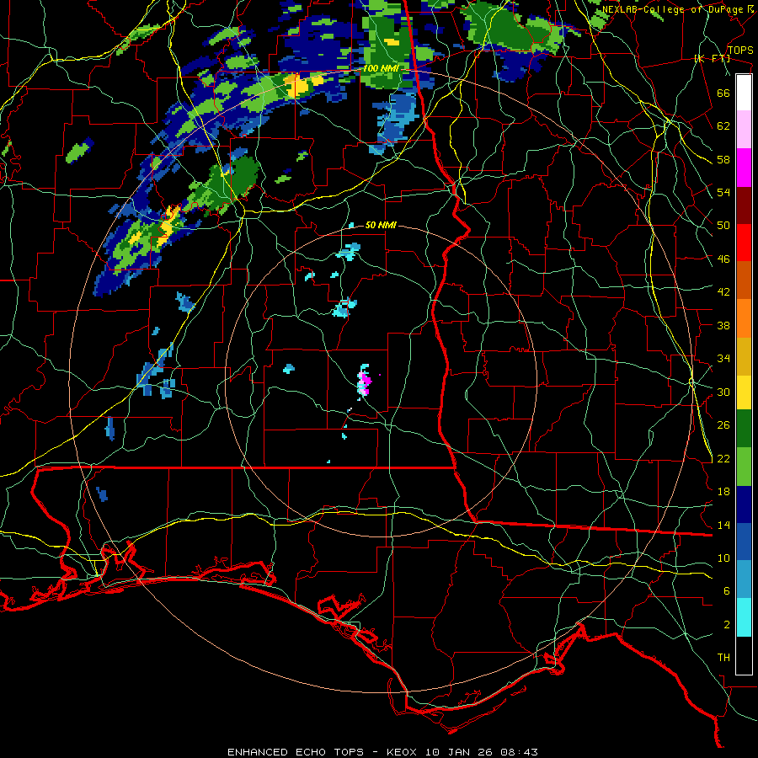Screen dimensions: 758x758
Task: Click the legend value "54"
Action: [x=723, y=192]
